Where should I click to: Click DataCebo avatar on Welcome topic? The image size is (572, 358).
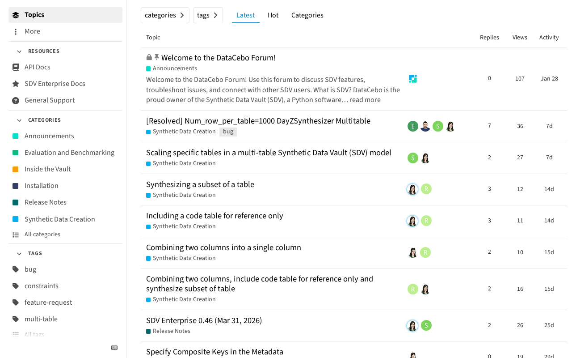point(413,79)
